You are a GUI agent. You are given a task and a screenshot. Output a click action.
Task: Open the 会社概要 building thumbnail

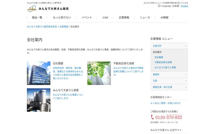pos(39,73)
